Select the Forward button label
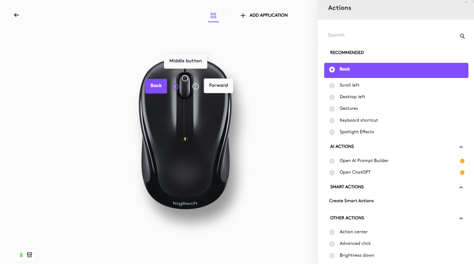 point(218,85)
